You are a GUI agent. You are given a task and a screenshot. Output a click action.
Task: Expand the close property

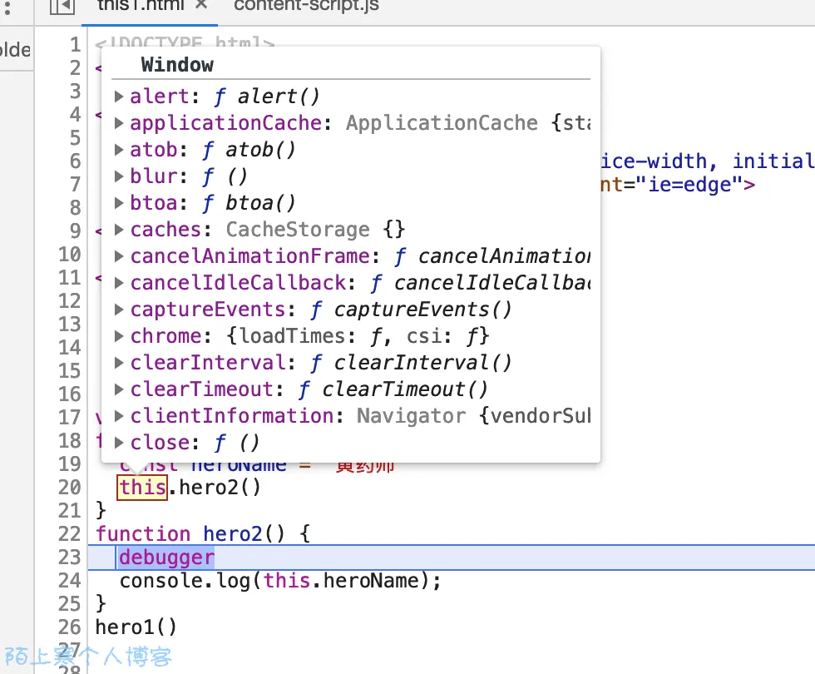[119, 443]
